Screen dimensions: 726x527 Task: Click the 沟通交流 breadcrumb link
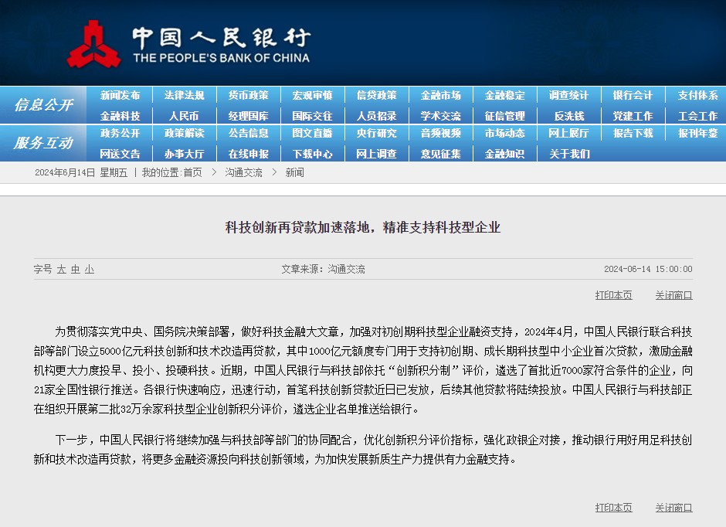(243, 173)
